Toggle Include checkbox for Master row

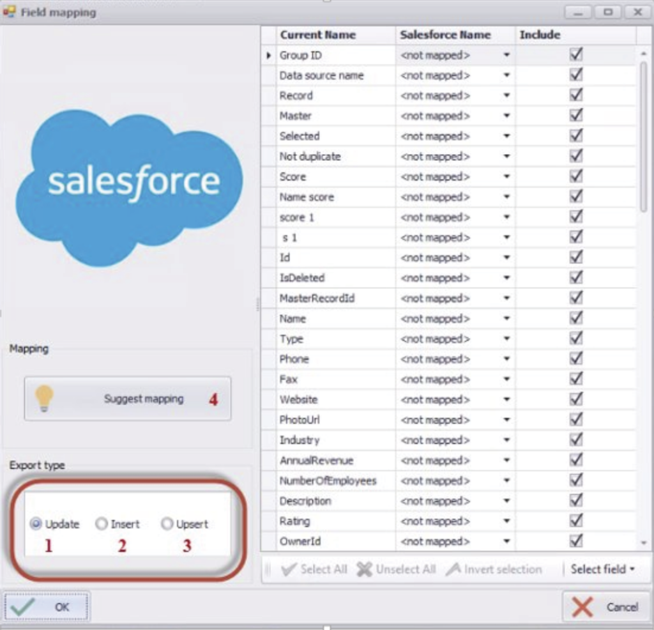click(x=576, y=115)
